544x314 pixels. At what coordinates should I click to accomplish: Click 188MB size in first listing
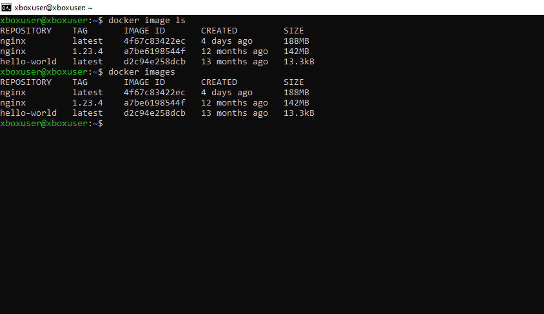point(296,41)
